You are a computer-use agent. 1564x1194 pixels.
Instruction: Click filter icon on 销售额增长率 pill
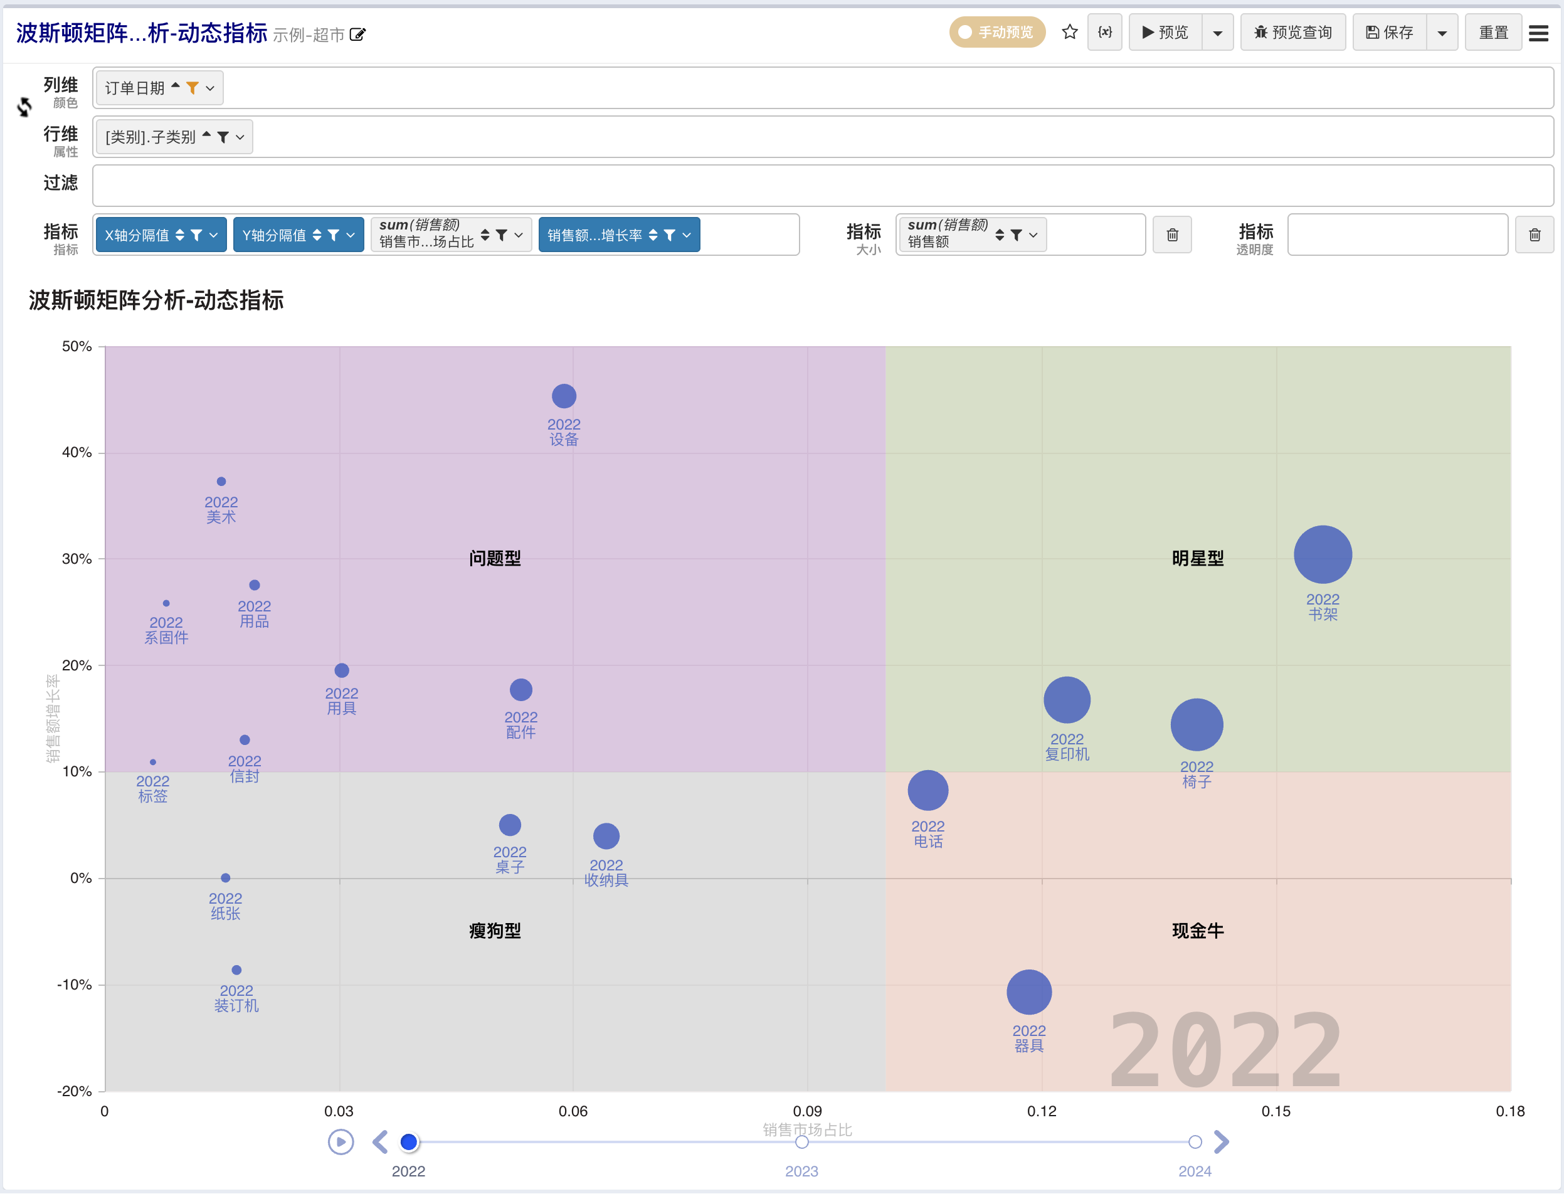pos(669,235)
